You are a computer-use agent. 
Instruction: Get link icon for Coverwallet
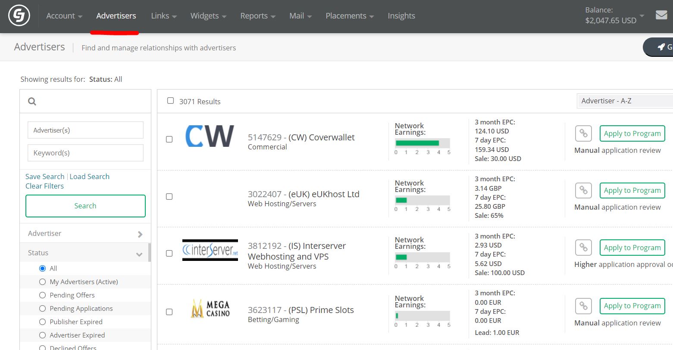583,133
